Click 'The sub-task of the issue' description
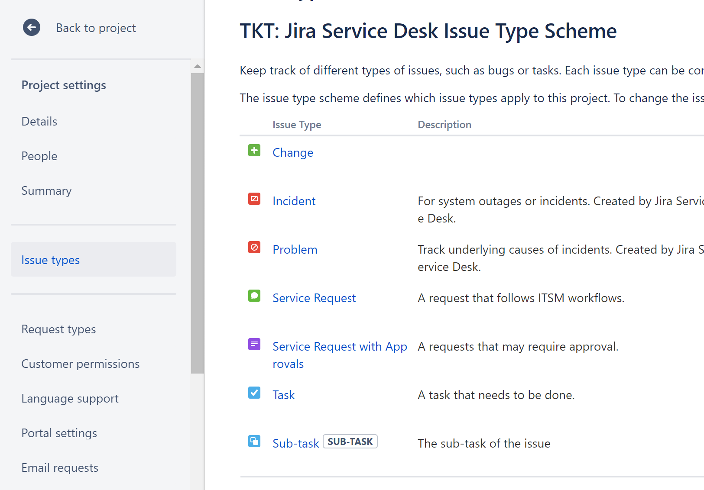This screenshot has height=490, width=704. 484,444
